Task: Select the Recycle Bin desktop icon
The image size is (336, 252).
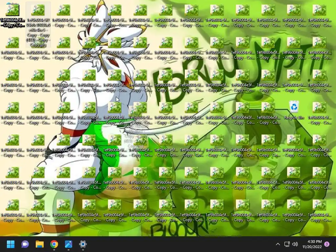Action: point(294,110)
